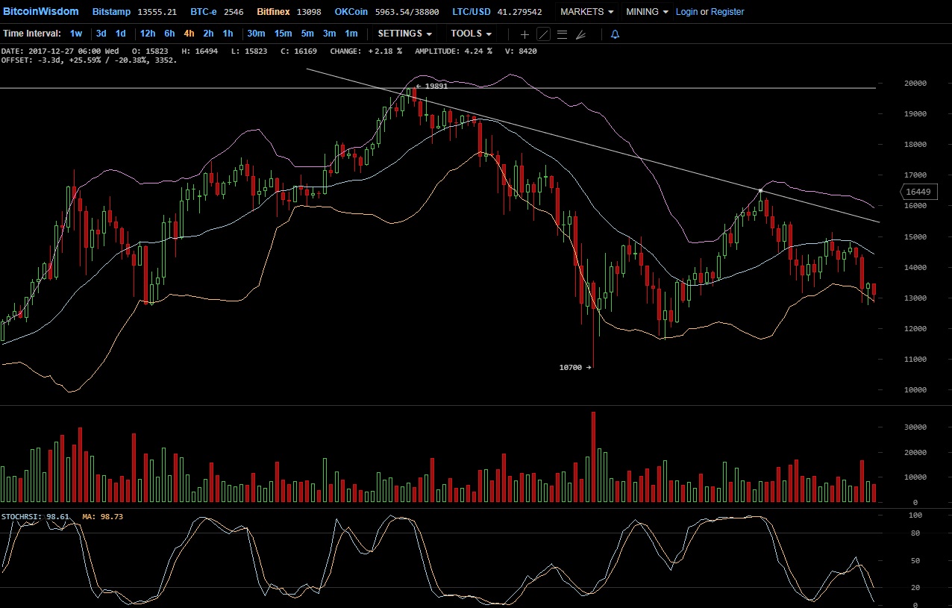Open the MARKETS dropdown menu
The height and width of the screenshot is (608, 952).
pyautogui.click(x=586, y=12)
